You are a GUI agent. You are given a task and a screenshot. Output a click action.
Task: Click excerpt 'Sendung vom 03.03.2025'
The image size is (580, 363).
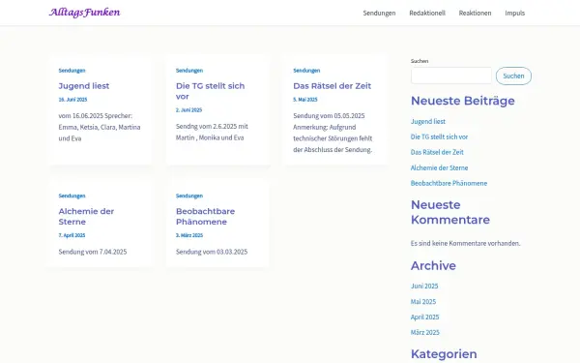(x=212, y=252)
